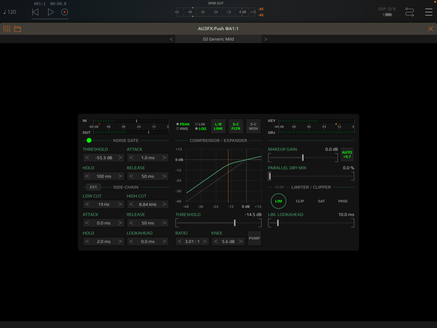Click the DSP 32 % readout
This screenshot has width=437, height=328.
pos(387,9)
